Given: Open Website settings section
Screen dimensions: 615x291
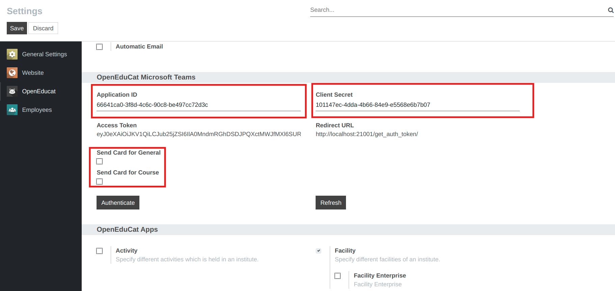Looking at the screenshot, I should pos(41,73).
